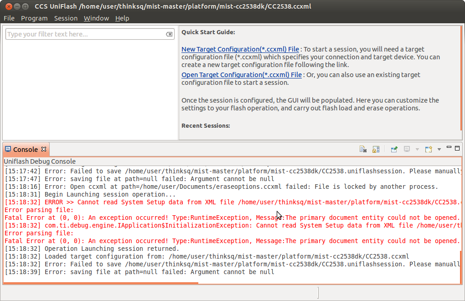Click the Open Console icon
The image size is (465, 301).
coord(429,149)
